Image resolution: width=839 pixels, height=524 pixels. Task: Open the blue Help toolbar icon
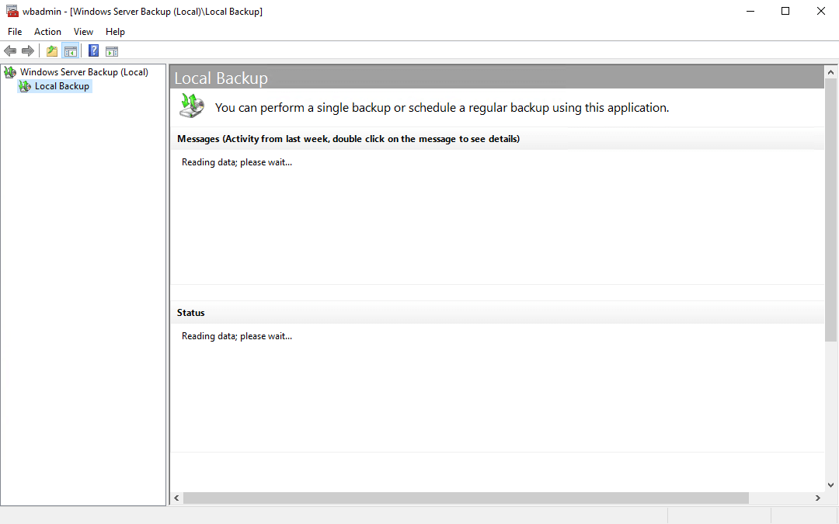[94, 50]
